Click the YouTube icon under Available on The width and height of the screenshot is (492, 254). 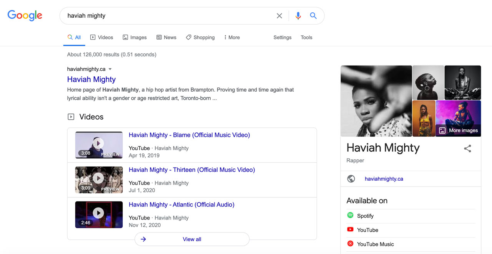pos(350,229)
